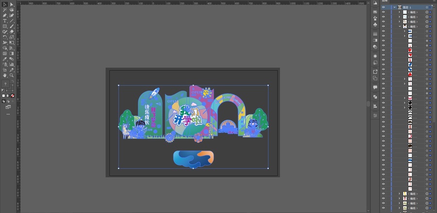Select the Blend tool
437x213 pixels.
[x=12, y=59]
